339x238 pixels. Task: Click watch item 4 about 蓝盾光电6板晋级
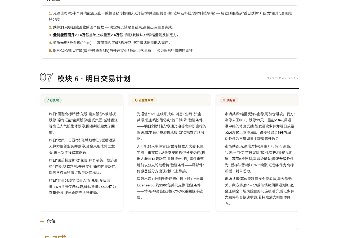pos(110,43)
